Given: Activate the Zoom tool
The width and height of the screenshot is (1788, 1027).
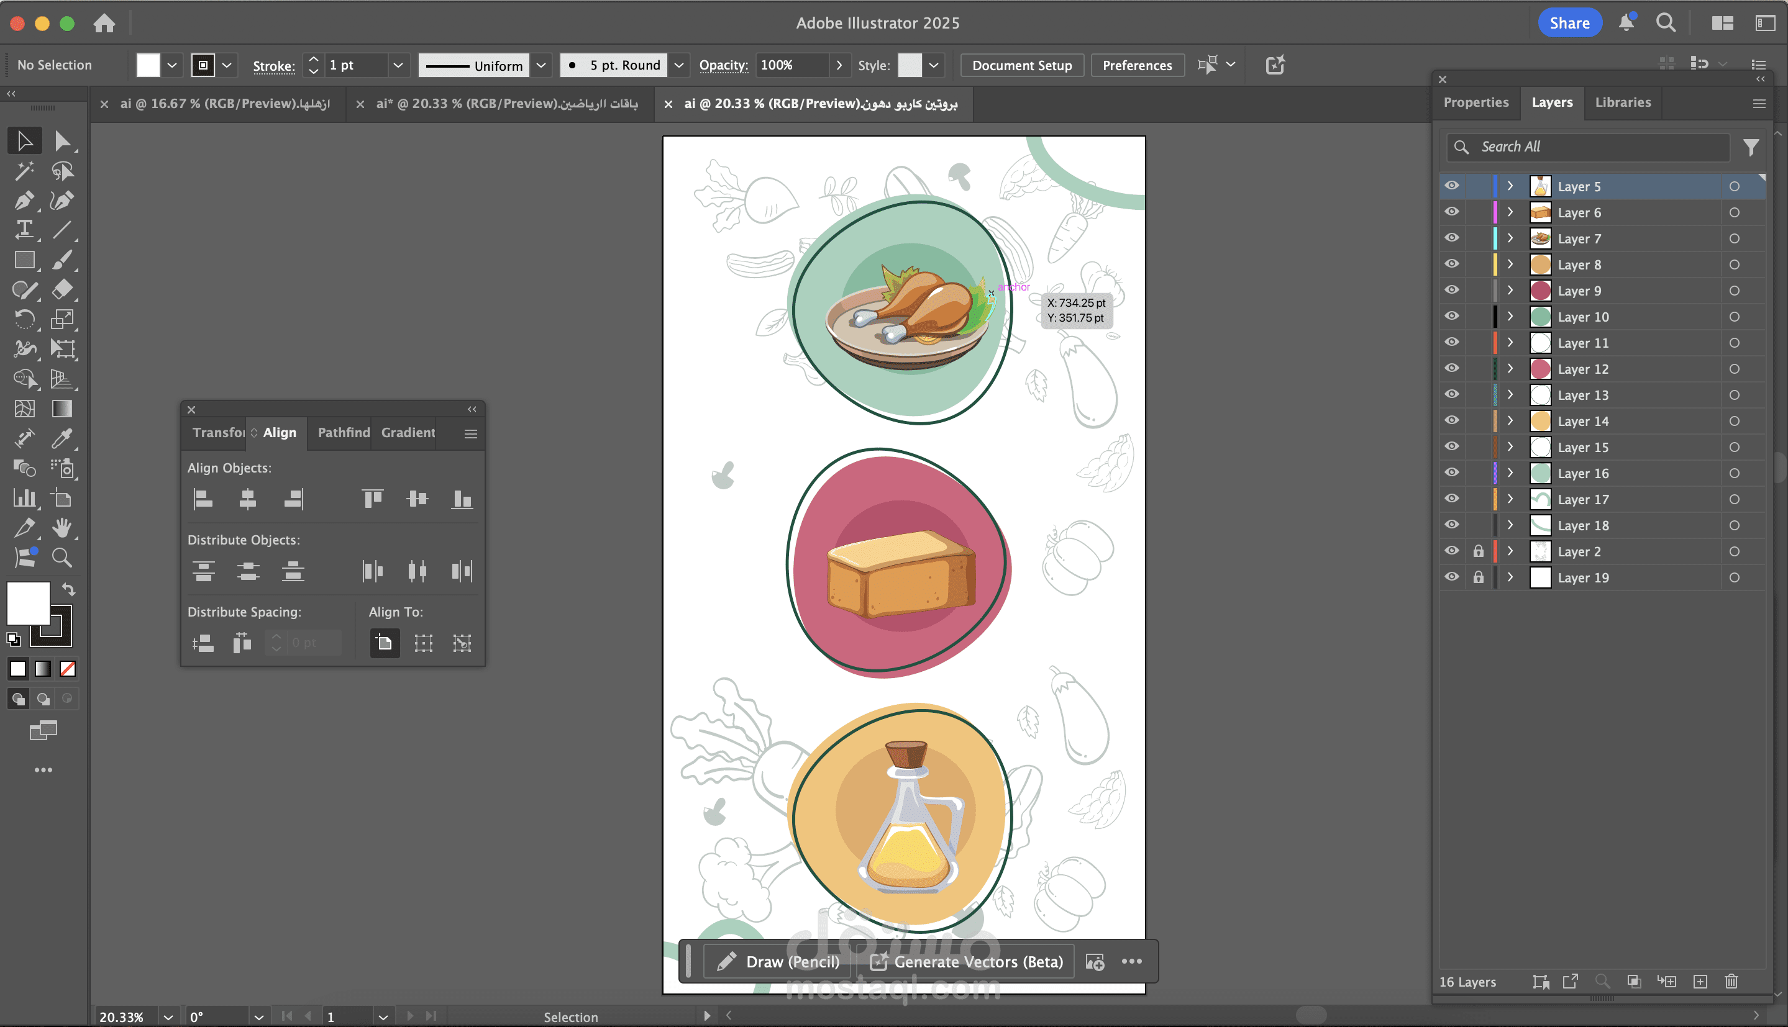Looking at the screenshot, I should (62, 558).
